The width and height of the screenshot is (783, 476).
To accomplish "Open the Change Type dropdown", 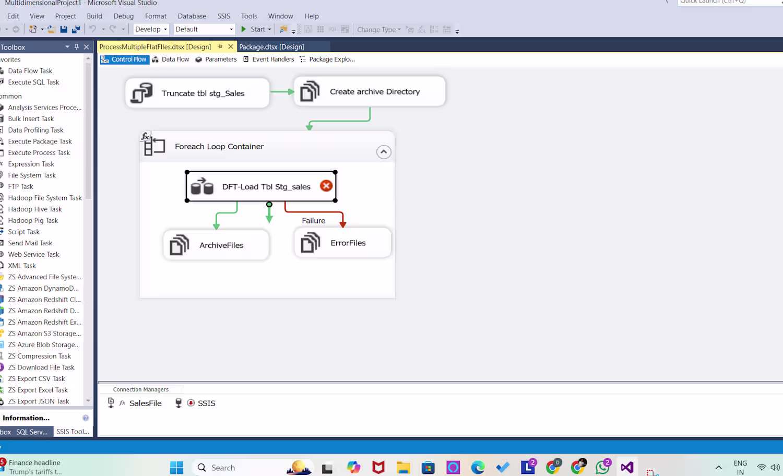I will click(379, 30).
